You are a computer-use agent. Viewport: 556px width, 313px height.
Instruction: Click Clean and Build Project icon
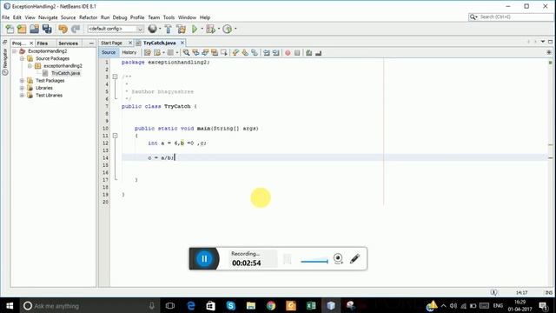182,29
